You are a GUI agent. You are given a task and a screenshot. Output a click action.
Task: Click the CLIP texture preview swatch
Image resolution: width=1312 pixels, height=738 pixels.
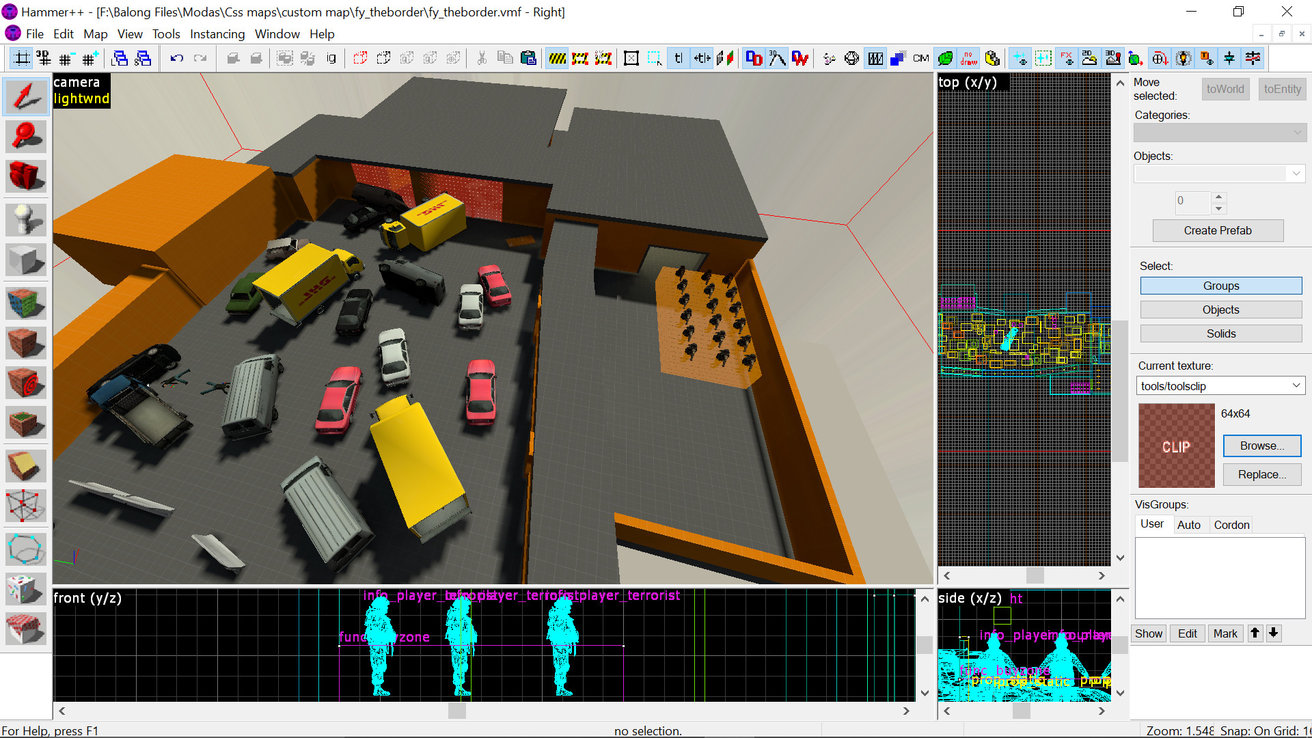pyautogui.click(x=1176, y=446)
